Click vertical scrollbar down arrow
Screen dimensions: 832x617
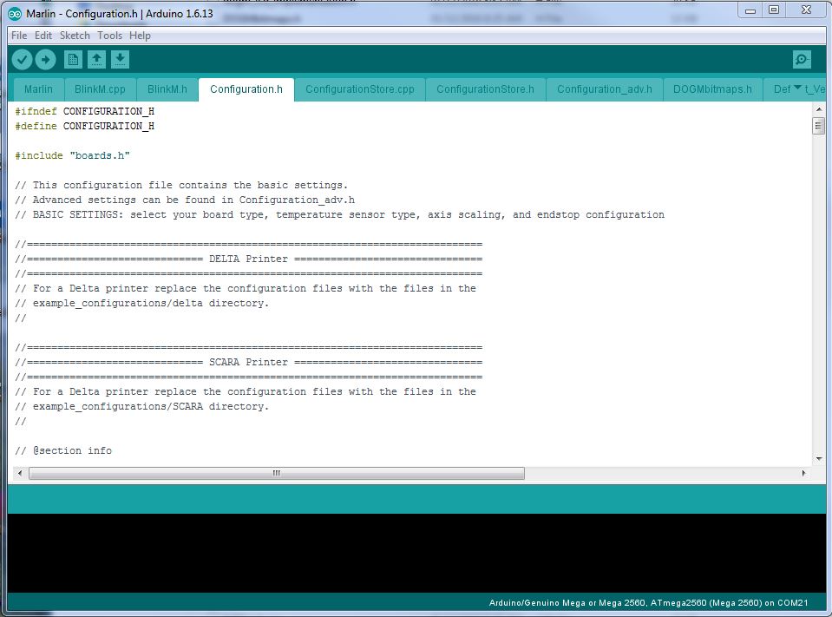819,459
